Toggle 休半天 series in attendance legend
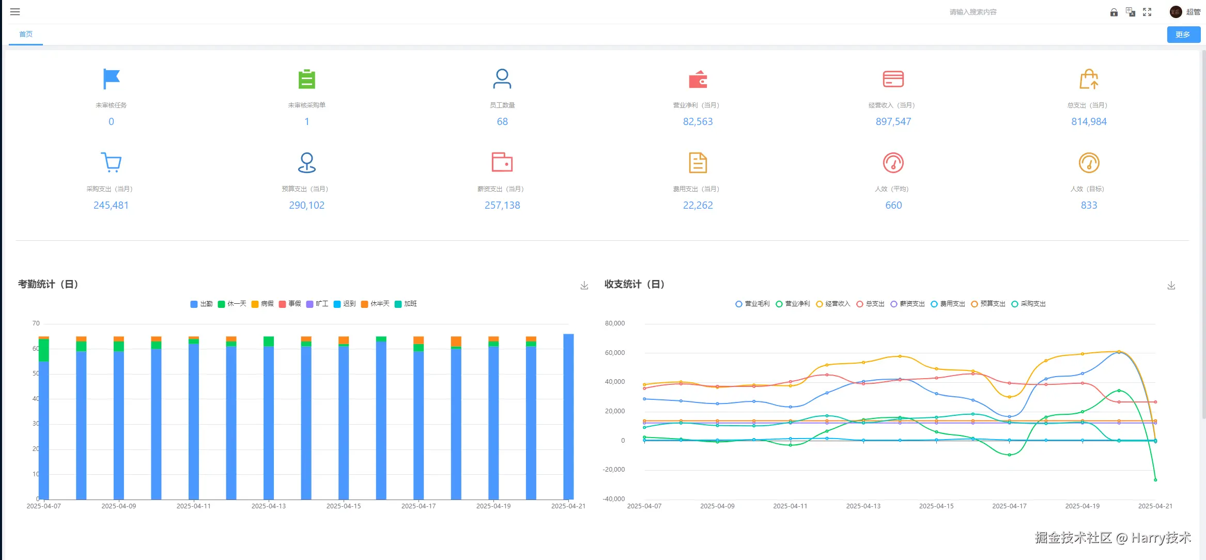This screenshot has width=1206, height=560. pos(375,304)
